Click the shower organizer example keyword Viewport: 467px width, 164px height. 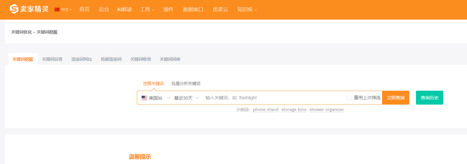(x=327, y=110)
